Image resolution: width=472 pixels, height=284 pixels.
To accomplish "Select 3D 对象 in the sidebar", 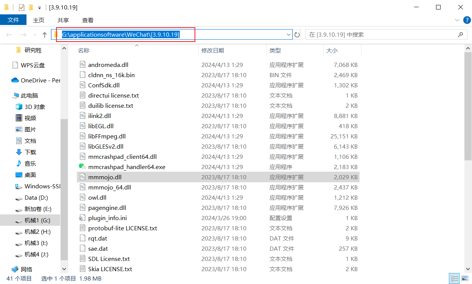I will point(30,107).
